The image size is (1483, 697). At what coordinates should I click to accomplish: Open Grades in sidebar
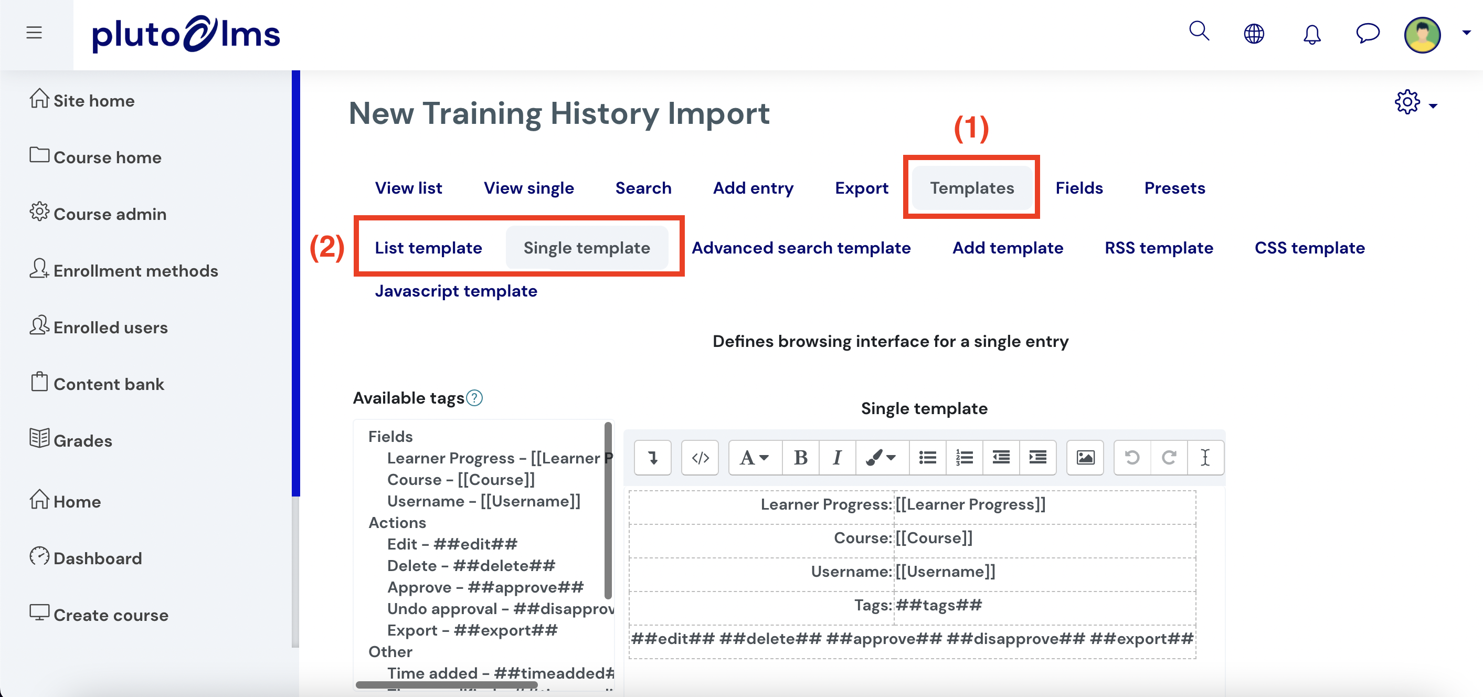[71, 440]
